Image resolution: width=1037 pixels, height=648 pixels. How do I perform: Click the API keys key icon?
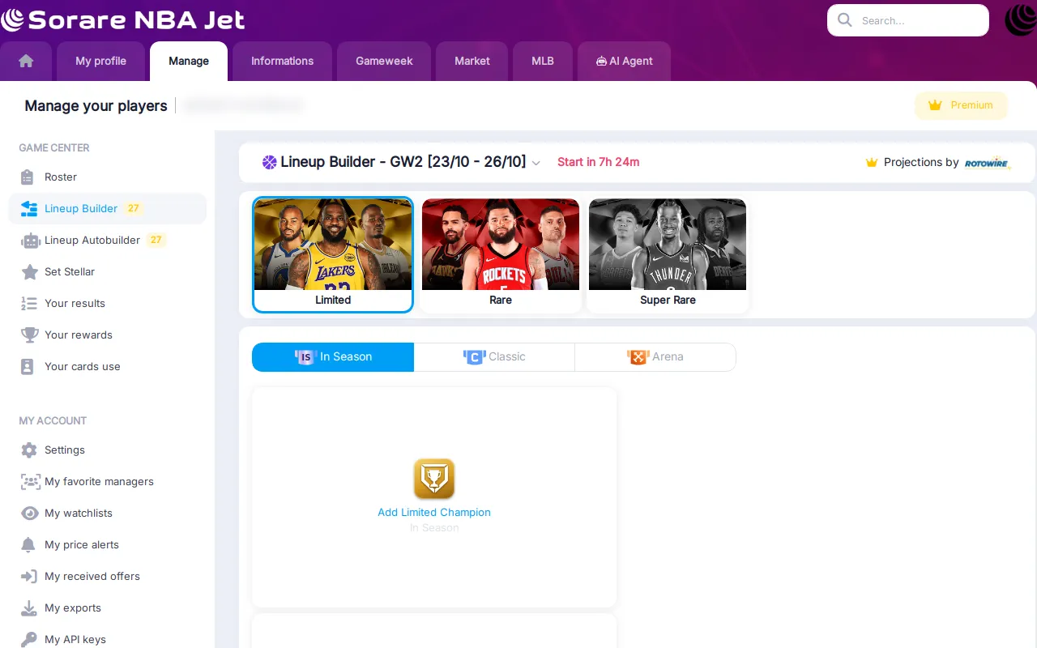tap(28, 639)
